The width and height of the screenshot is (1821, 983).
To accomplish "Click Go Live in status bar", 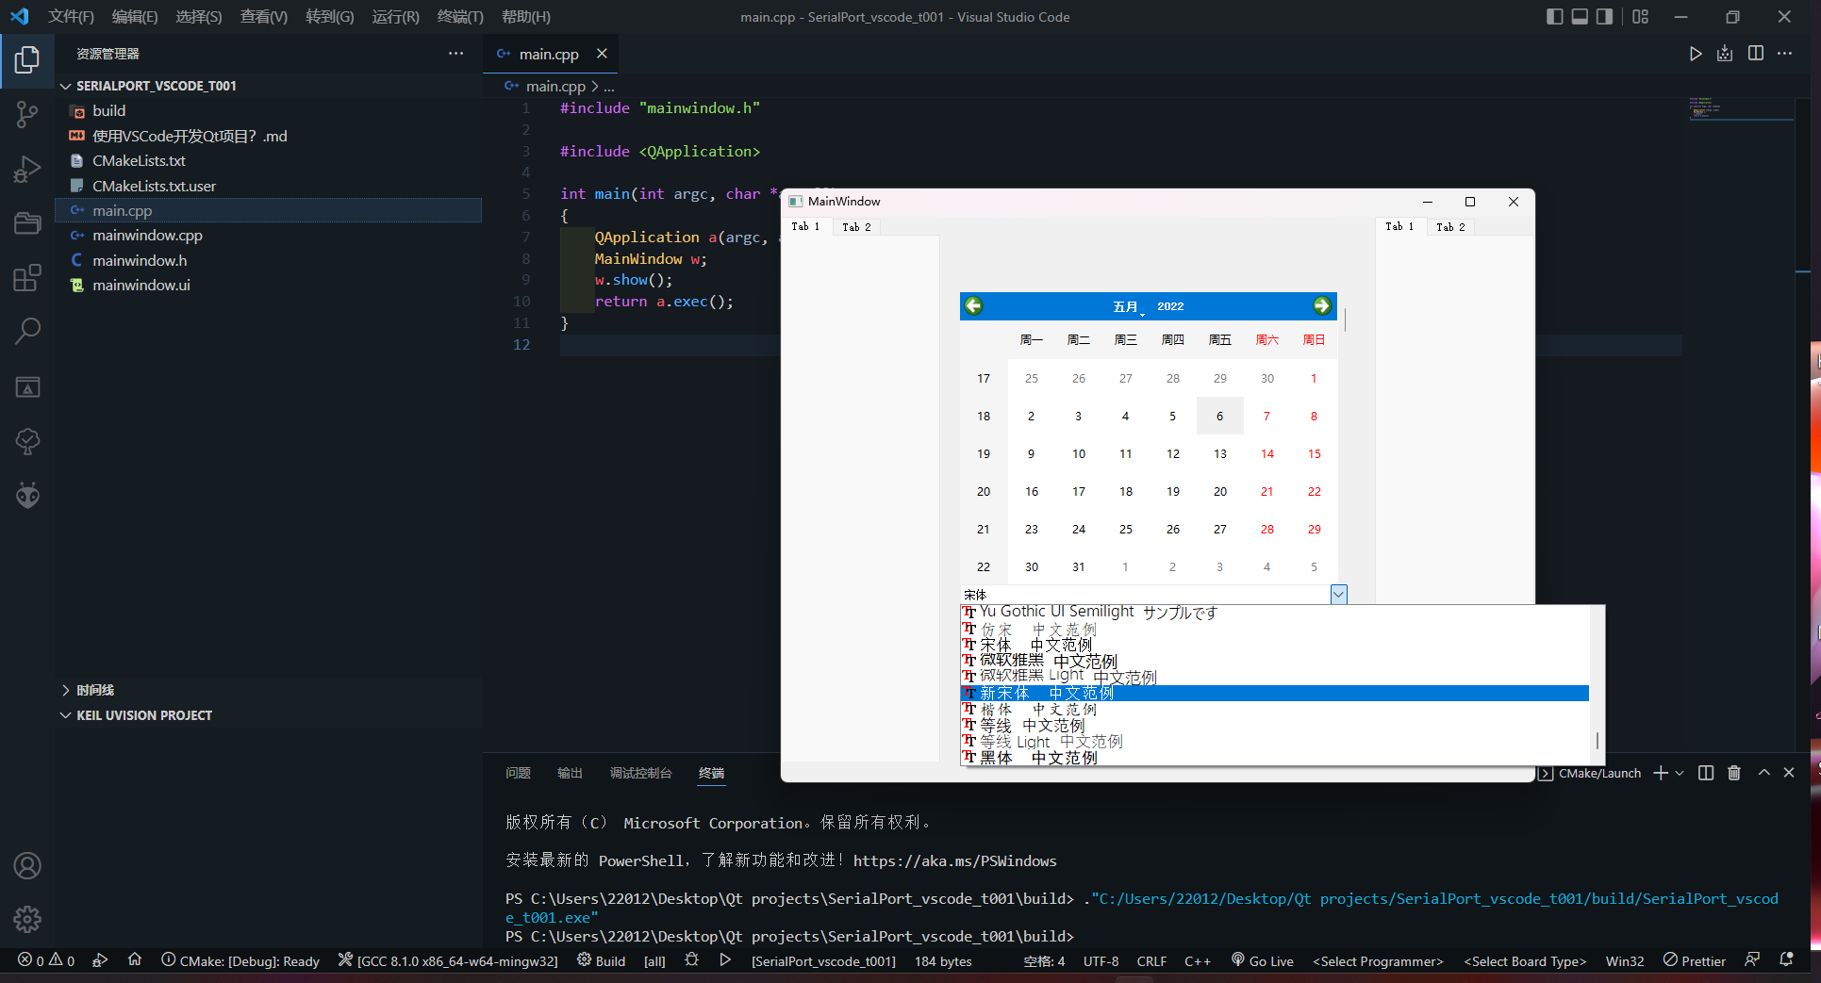I will tap(1262, 960).
